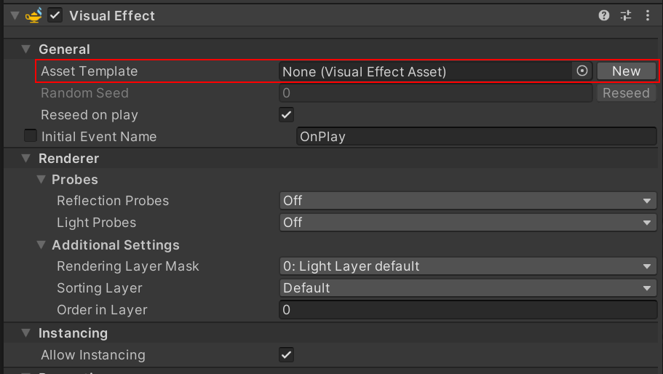Collapse the General section

tap(27, 49)
